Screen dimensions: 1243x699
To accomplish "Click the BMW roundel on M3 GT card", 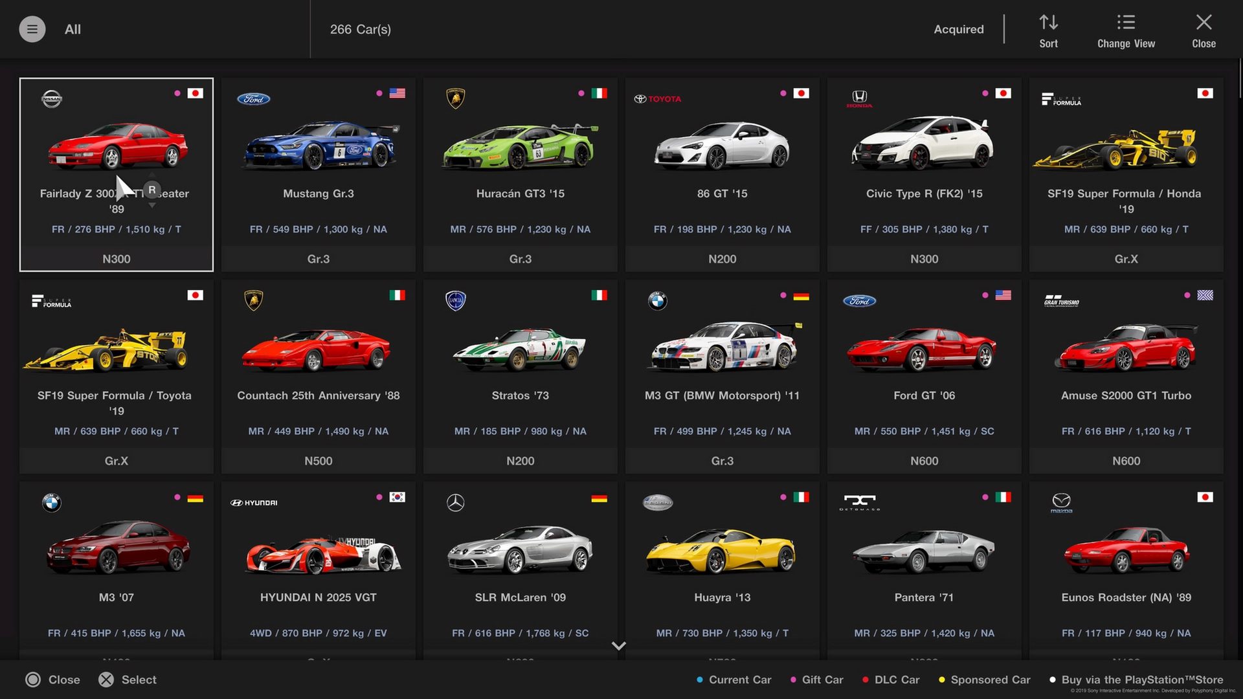I will pos(658,301).
